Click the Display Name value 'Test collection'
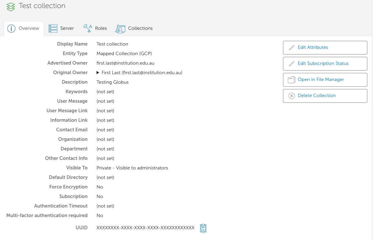Image resolution: width=373 pixels, height=240 pixels. [112, 44]
